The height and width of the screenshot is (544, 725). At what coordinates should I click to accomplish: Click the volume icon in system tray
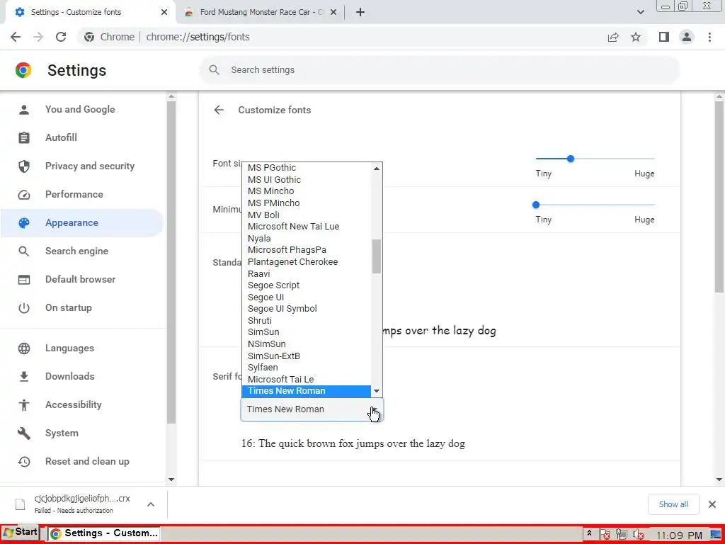coord(639,535)
